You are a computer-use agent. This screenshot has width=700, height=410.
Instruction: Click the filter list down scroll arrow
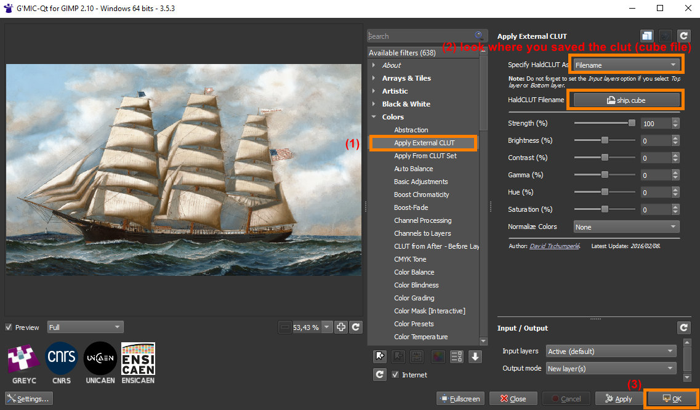click(x=483, y=341)
